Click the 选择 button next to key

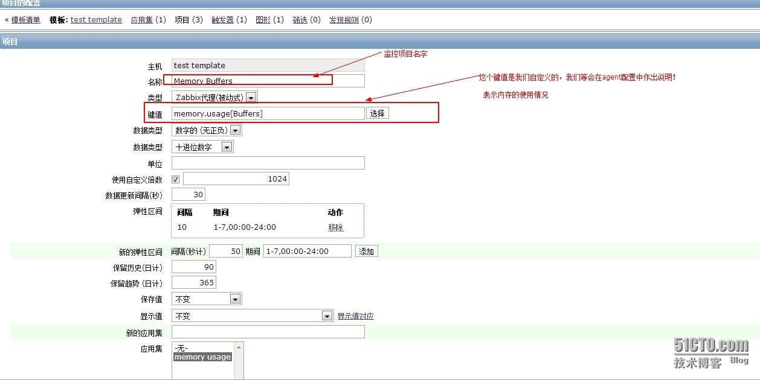[378, 113]
